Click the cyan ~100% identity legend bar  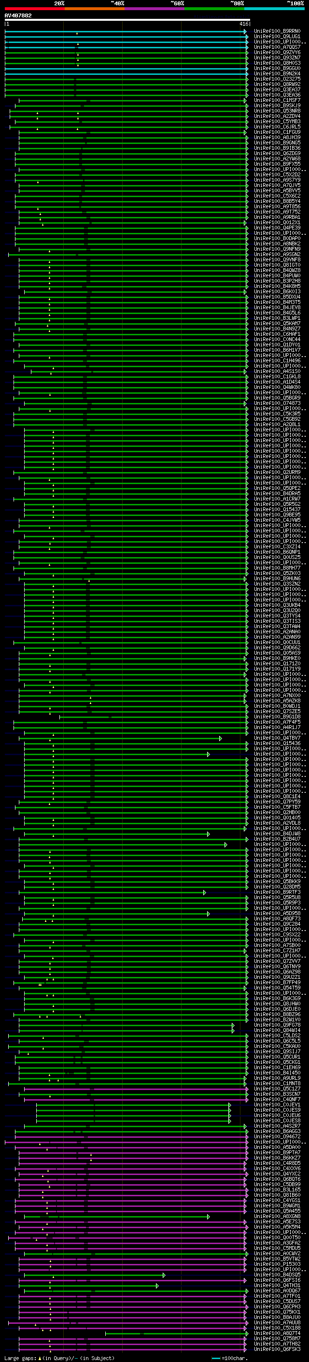[x=274, y=9]
